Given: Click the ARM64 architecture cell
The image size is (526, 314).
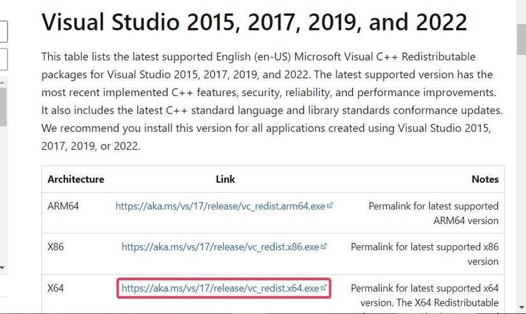Looking at the screenshot, I should coord(62,206).
